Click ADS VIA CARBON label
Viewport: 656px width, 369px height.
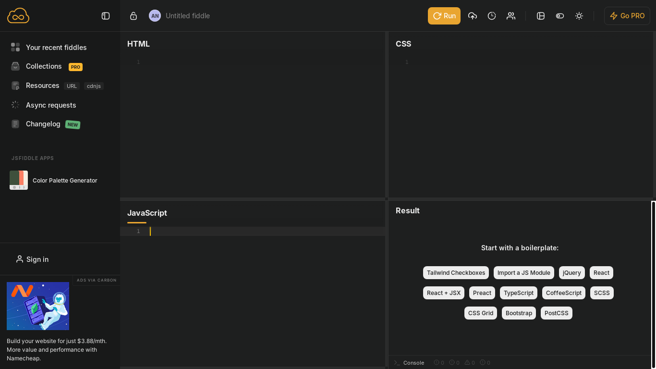pos(97,280)
